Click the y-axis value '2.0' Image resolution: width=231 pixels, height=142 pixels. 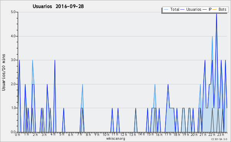click(13, 84)
